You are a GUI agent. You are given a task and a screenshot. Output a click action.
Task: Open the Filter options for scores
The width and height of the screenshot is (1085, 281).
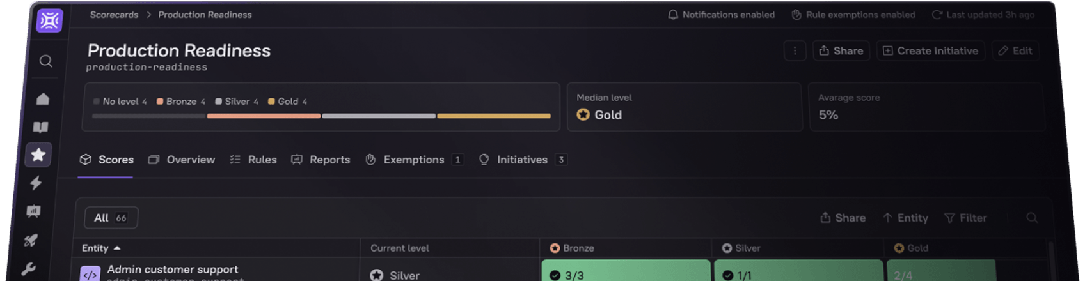tap(965, 218)
